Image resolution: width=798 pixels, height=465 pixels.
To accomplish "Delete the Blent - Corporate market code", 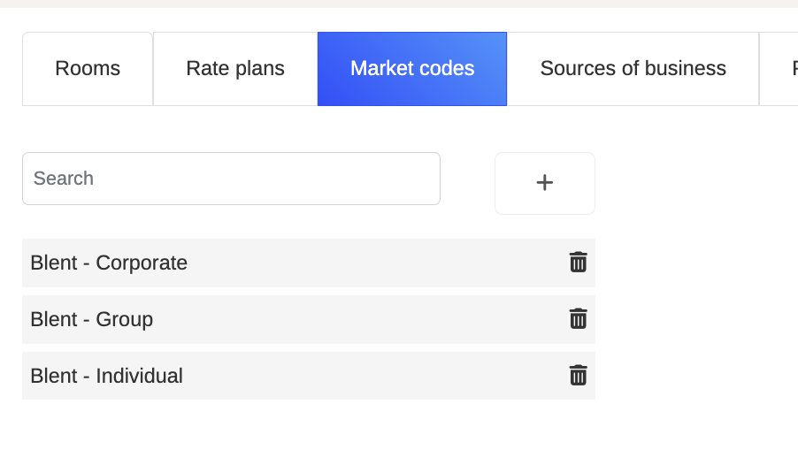I will 578,263.
